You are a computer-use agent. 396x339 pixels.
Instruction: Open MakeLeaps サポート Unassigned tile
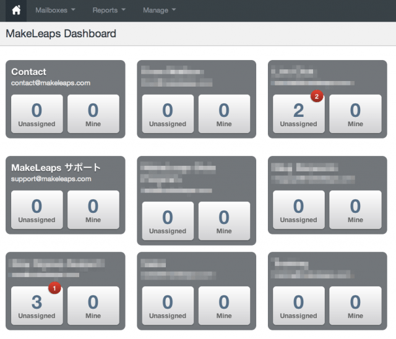pos(37,210)
